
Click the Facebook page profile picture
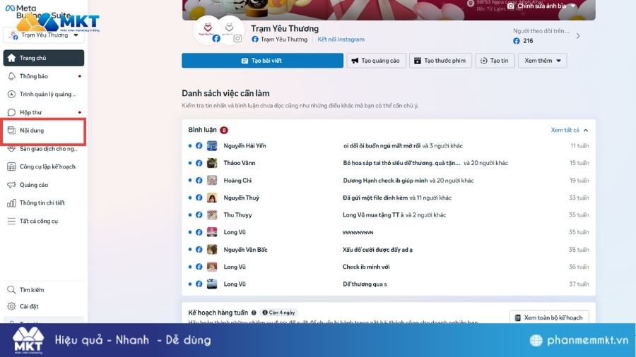tap(208, 30)
